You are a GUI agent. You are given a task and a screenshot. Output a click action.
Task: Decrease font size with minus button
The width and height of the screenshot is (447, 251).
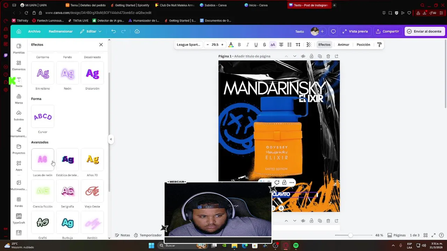coord(208,45)
